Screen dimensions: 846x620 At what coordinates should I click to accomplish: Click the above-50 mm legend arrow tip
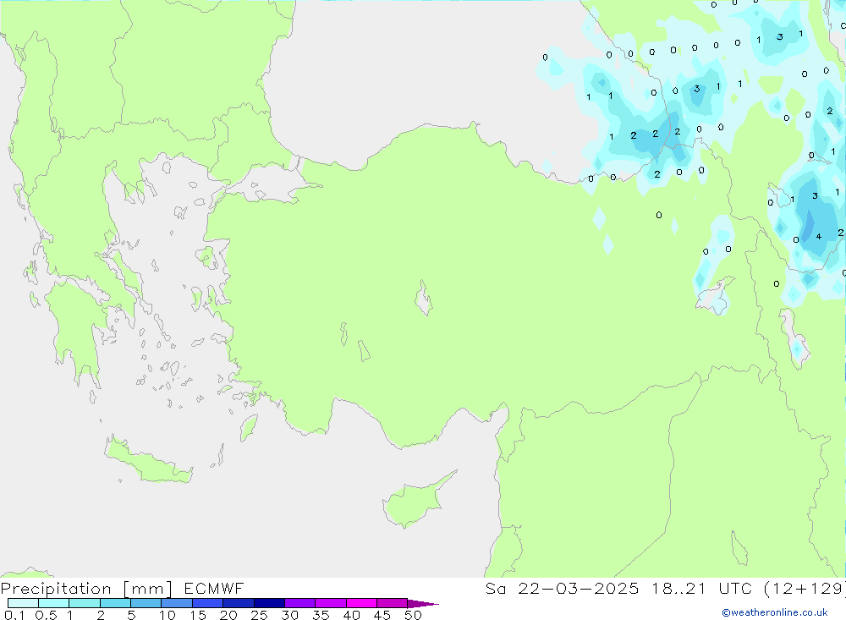423,604
